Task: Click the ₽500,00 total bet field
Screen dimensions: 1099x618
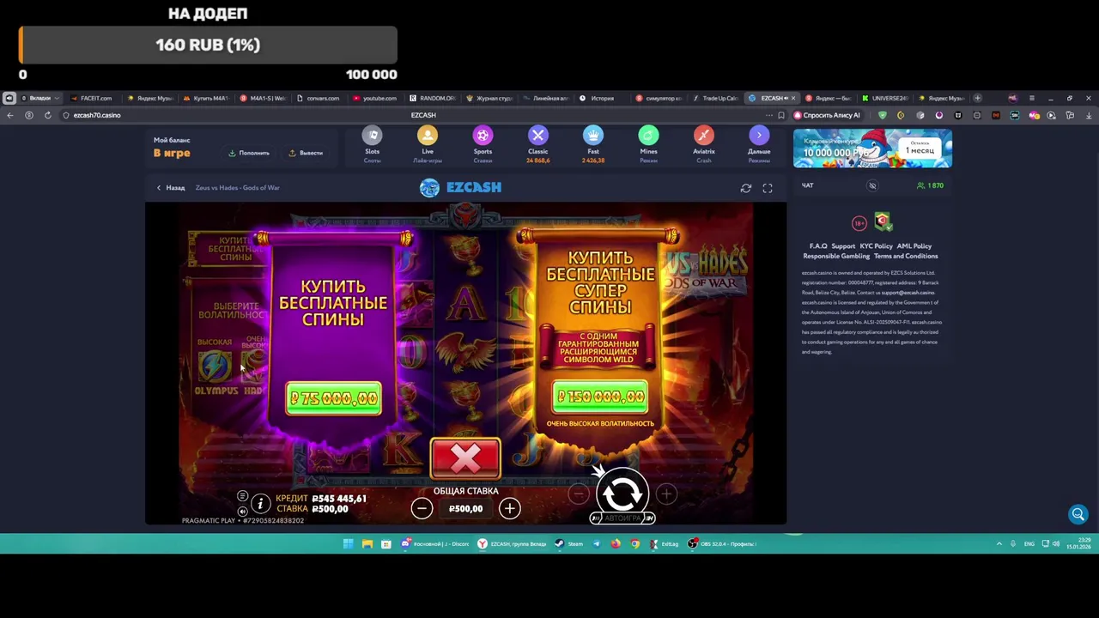Action: click(465, 508)
